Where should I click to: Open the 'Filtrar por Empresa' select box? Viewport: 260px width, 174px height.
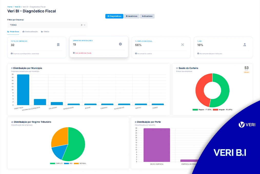coord(44,25)
